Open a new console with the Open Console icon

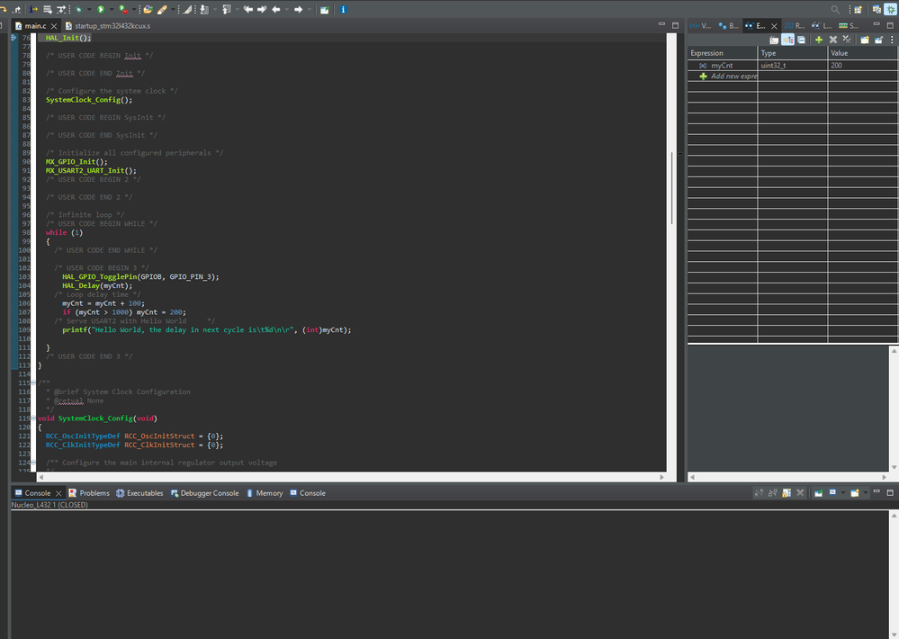pos(855,493)
